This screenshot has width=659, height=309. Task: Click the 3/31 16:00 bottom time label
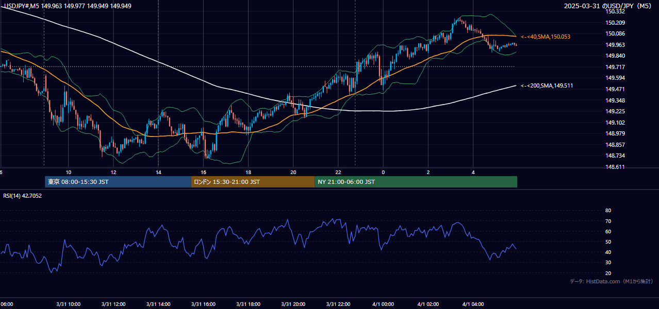point(203,304)
